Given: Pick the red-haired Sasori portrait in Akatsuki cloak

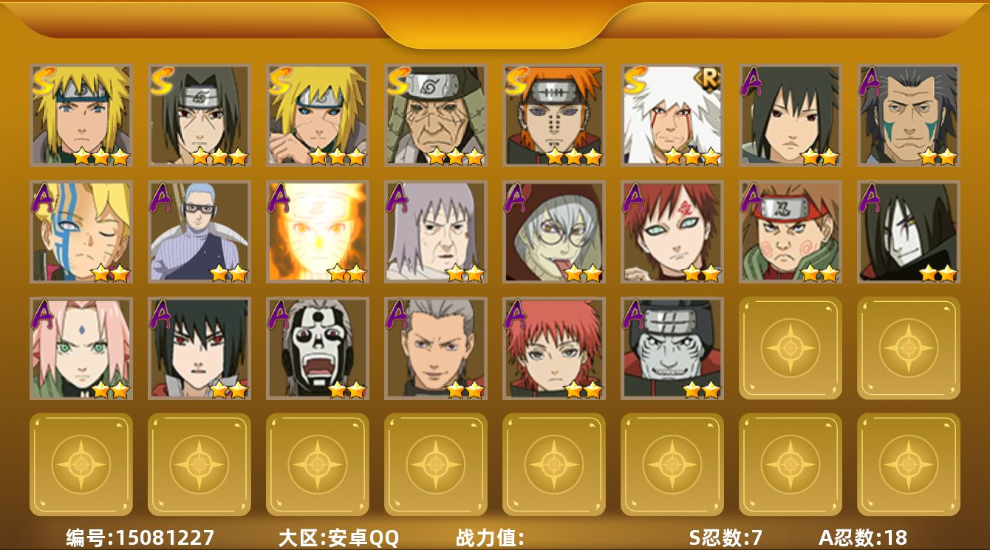Looking at the screenshot, I should pyautogui.click(x=554, y=348).
